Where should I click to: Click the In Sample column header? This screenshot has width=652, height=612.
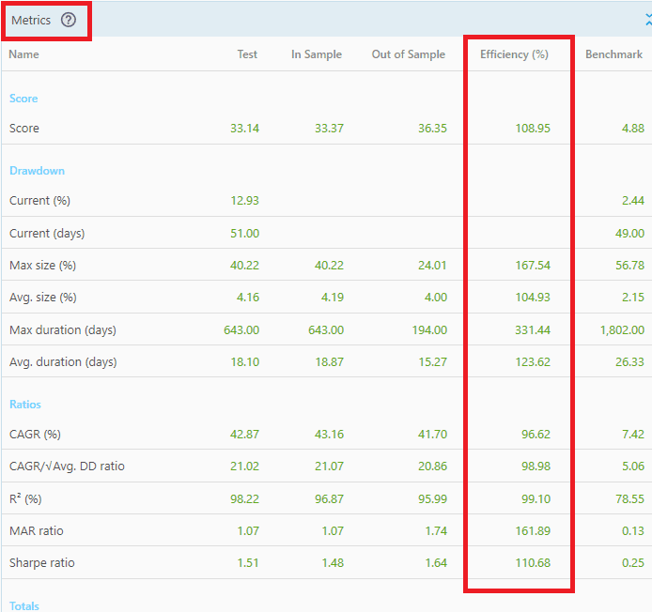[317, 54]
